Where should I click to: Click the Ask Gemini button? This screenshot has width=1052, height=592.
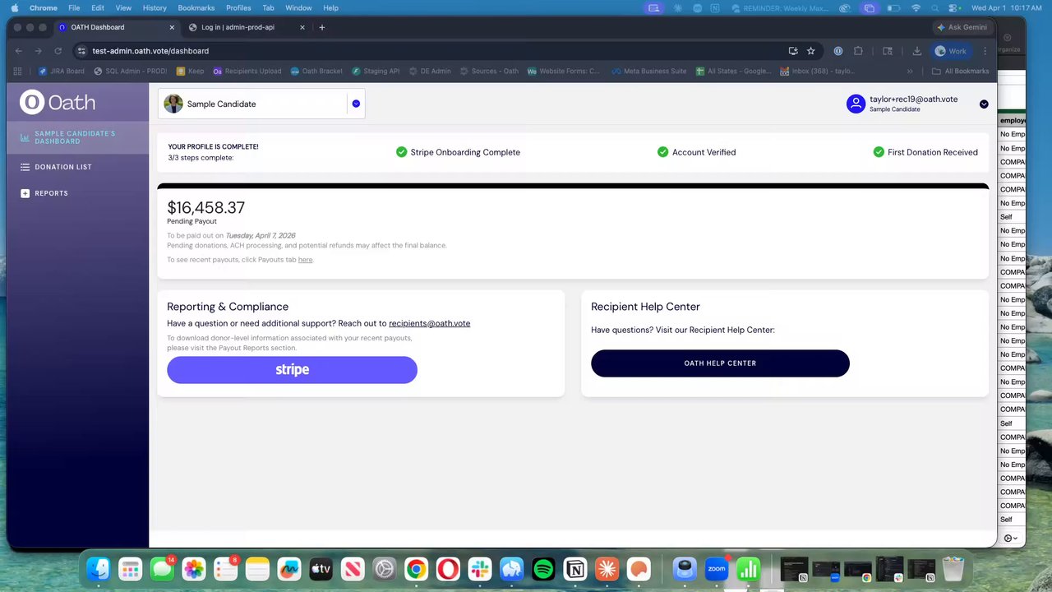[962, 27]
